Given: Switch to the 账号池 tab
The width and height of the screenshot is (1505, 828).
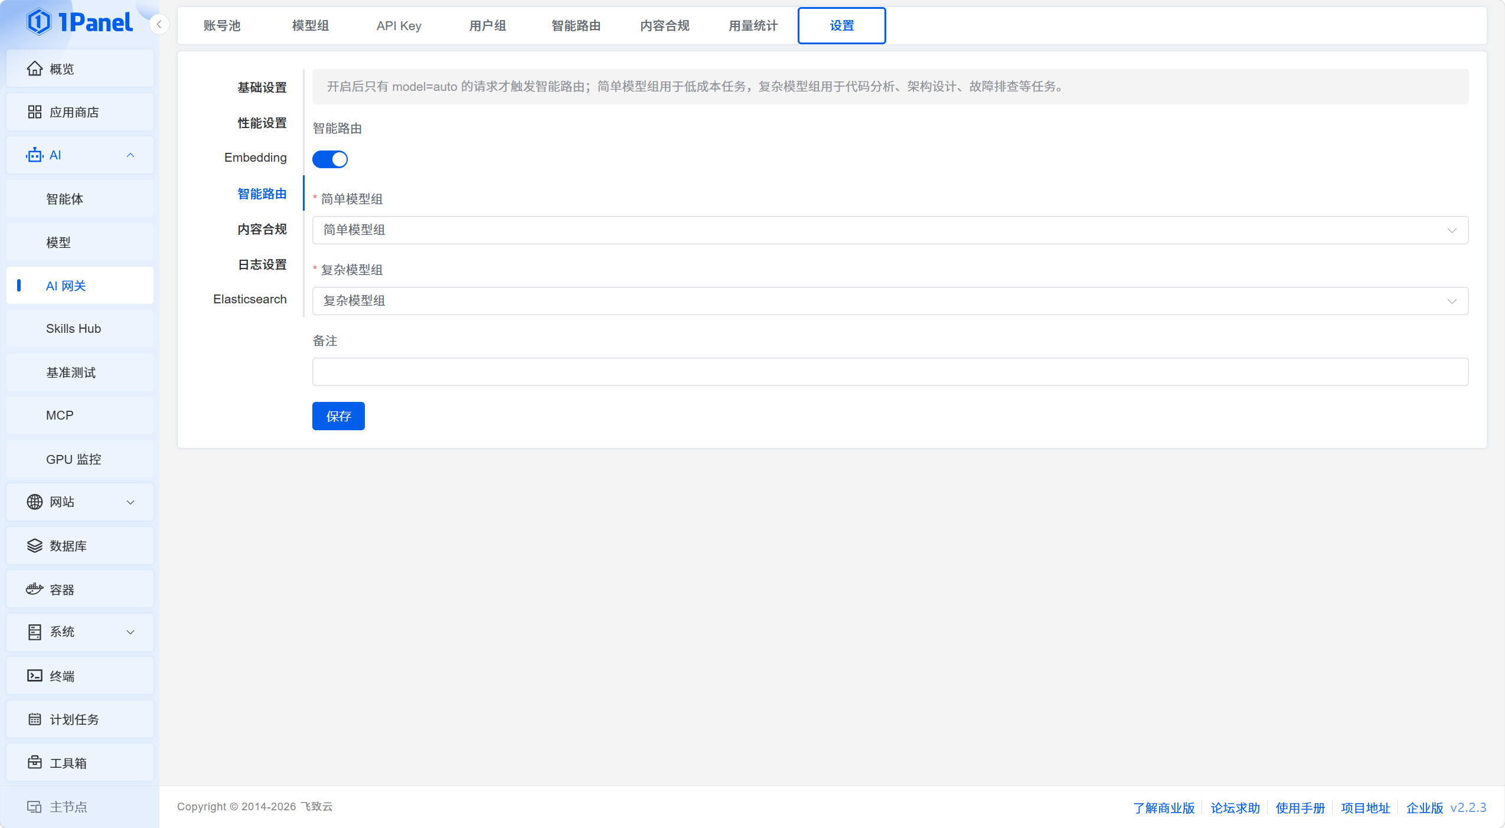Looking at the screenshot, I should tap(222, 25).
